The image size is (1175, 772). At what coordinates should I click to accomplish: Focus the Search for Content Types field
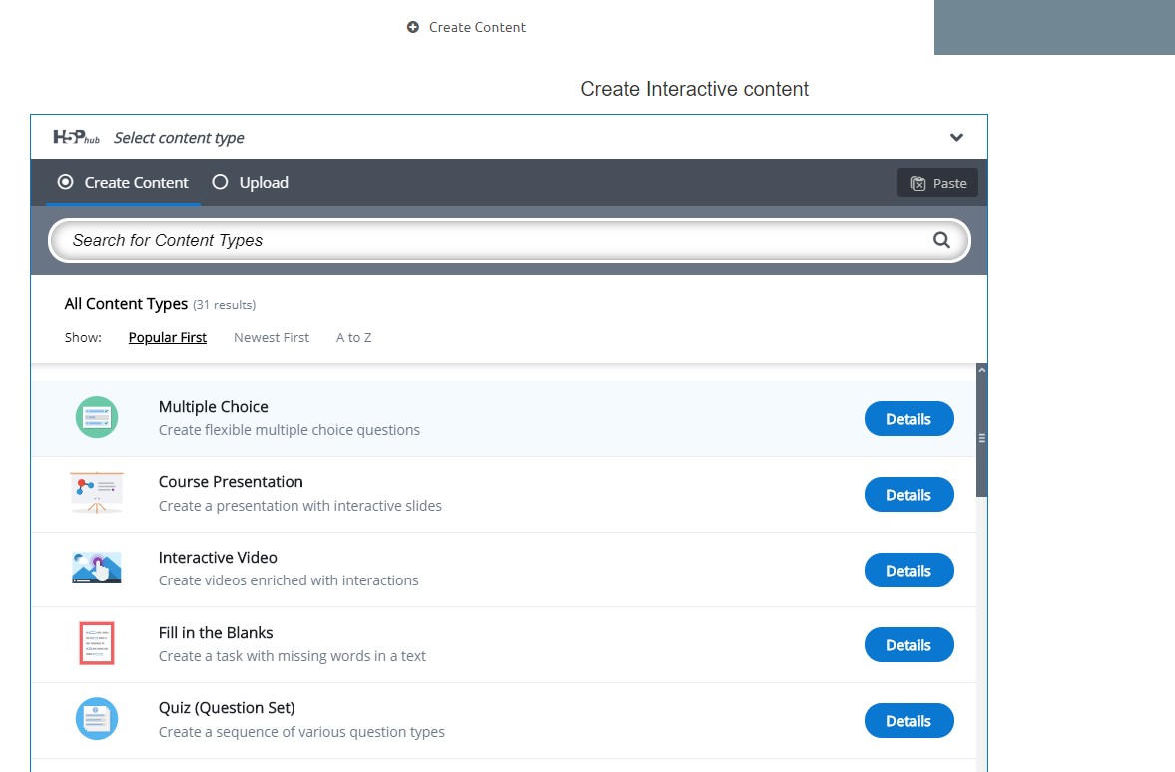coord(509,240)
